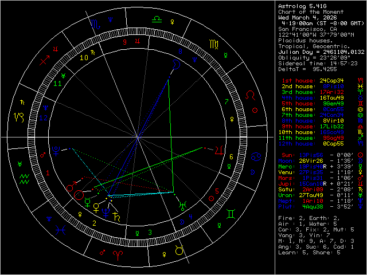Click the large blue Neptune trident glyph in the wheel
Screen dimensions: 367x275
click(x=106, y=213)
